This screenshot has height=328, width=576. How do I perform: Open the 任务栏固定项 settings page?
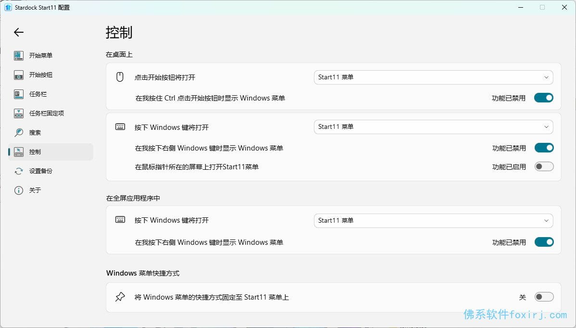coord(50,114)
